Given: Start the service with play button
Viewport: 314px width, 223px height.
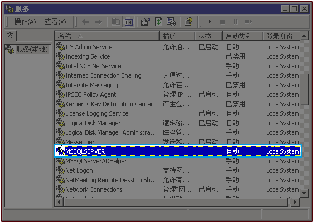Looking at the screenshot, I should [x=210, y=21].
